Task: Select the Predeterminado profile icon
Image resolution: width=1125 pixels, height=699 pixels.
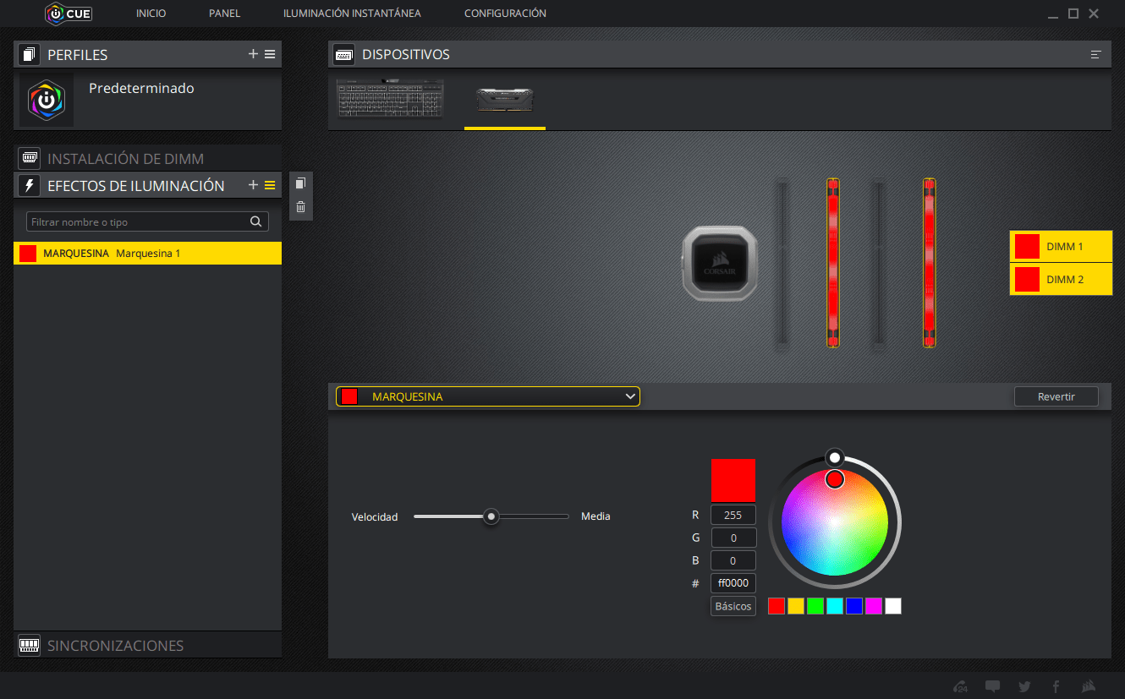Action: pos(47,100)
